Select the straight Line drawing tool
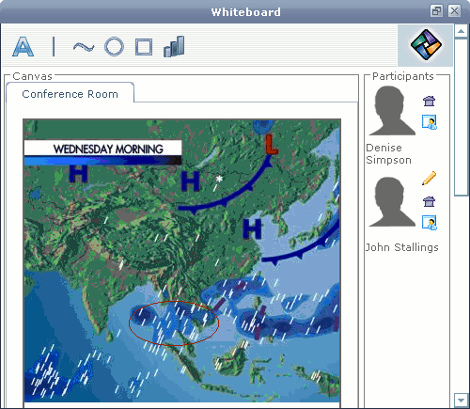This screenshot has height=409, width=470. coord(54,46)
